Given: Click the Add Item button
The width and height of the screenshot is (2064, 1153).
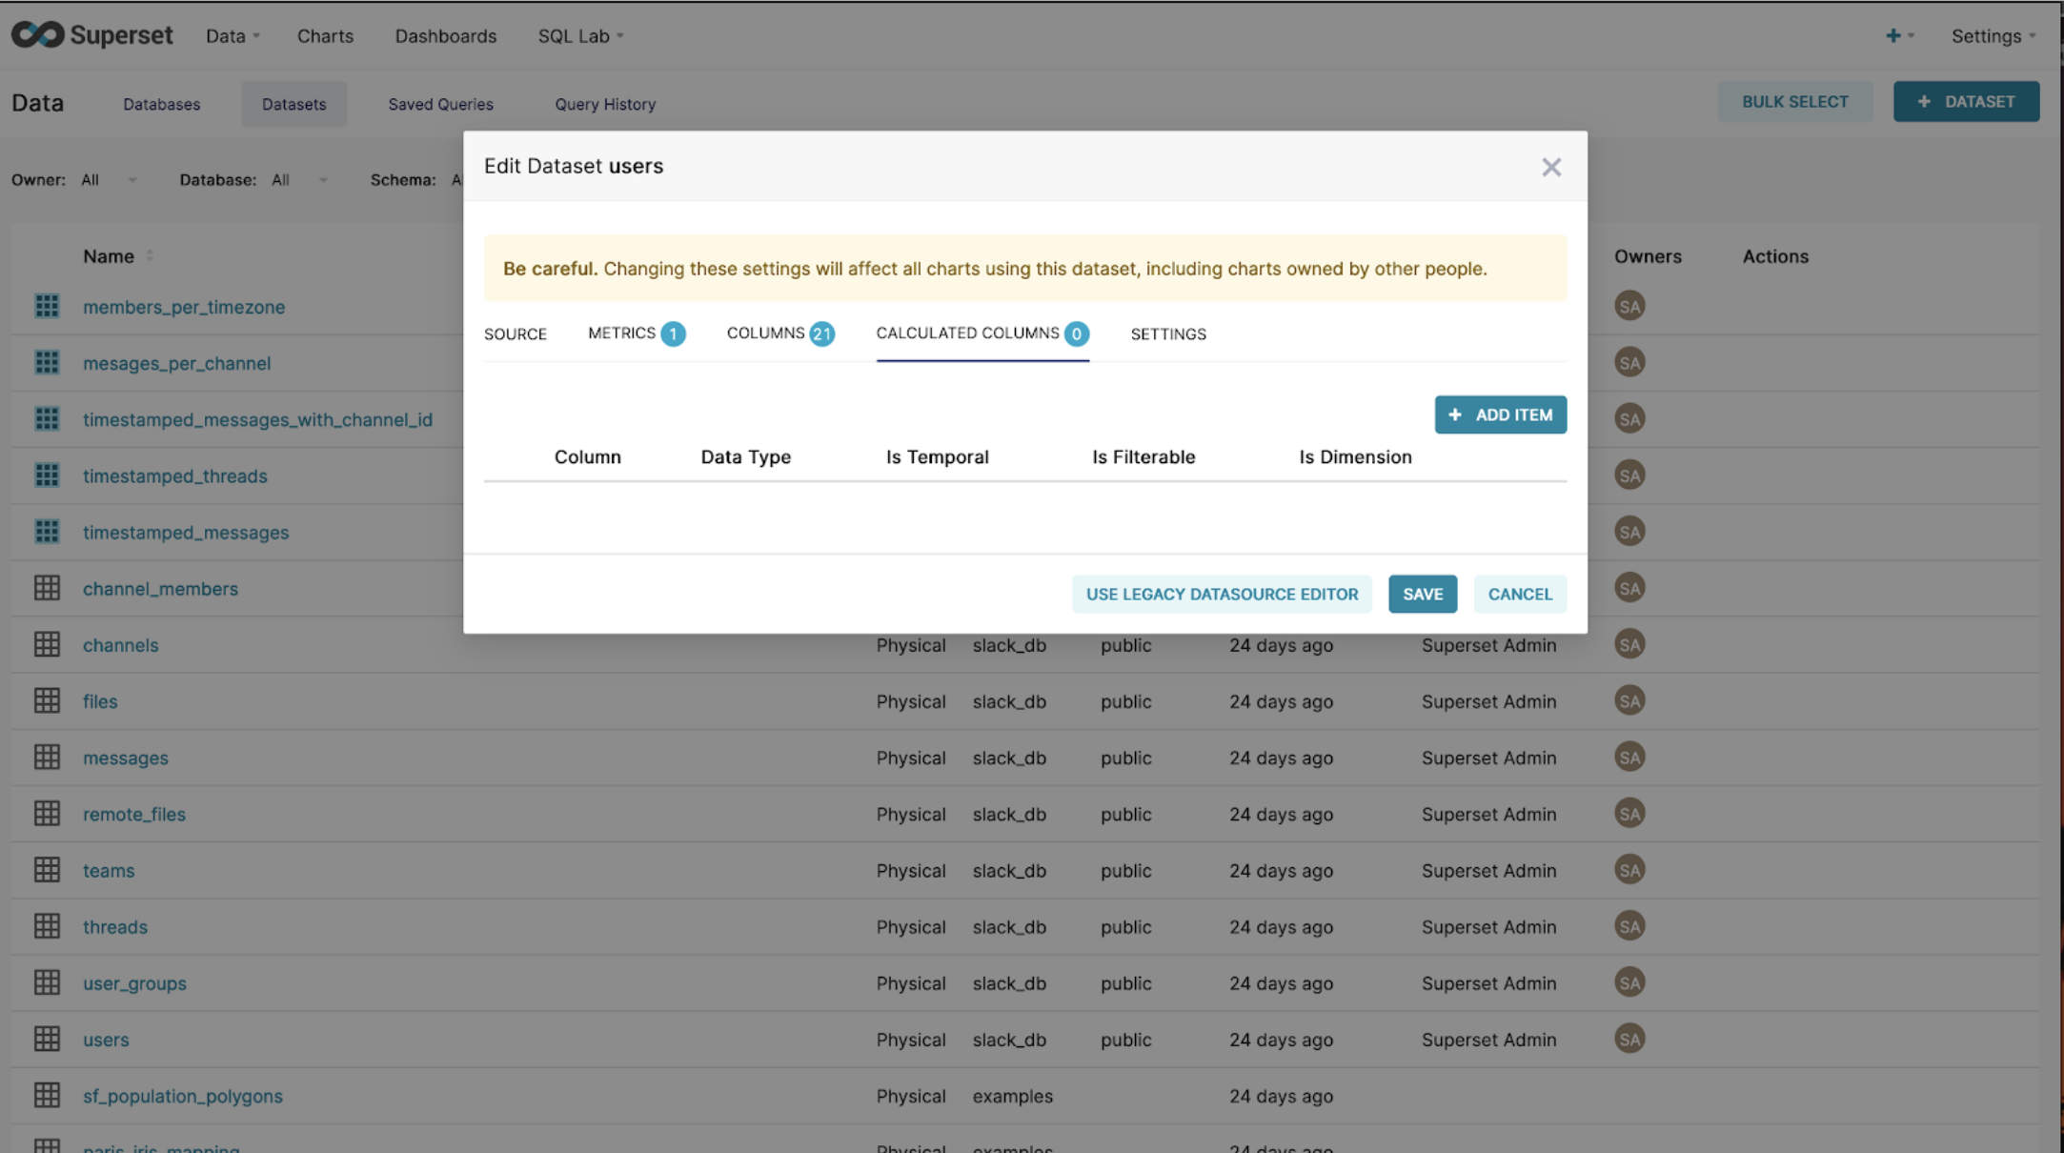Looking at the screenshot, I should click(1500, 415).
